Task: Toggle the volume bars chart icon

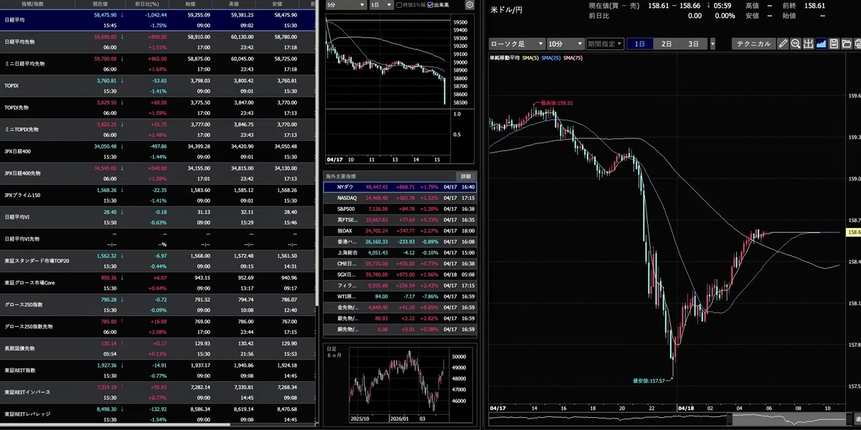Action: (809, 44)
